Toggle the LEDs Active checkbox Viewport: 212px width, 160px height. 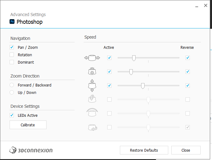[x=12, y=115]
